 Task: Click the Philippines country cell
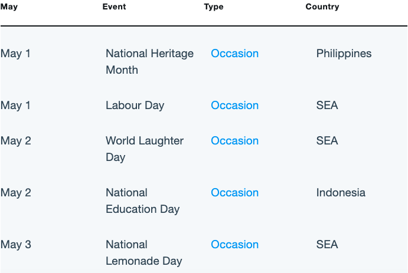tap(344, 54)
